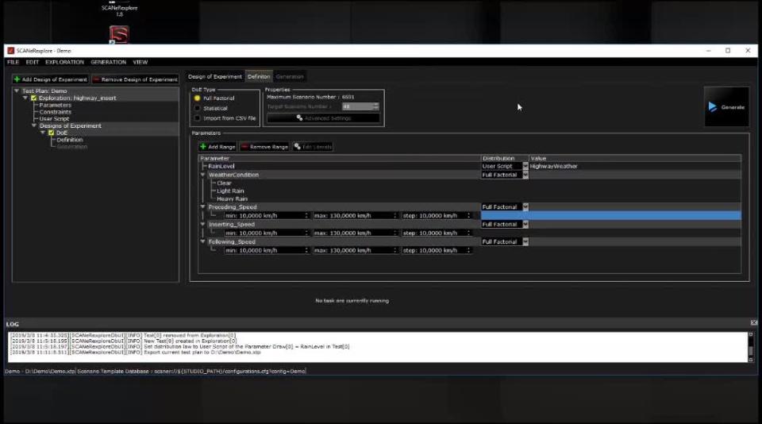Viewport: 762px width, 424px height.
Task: Collapse the Test Plan: Demo tree node
Action: click(17, 91)
